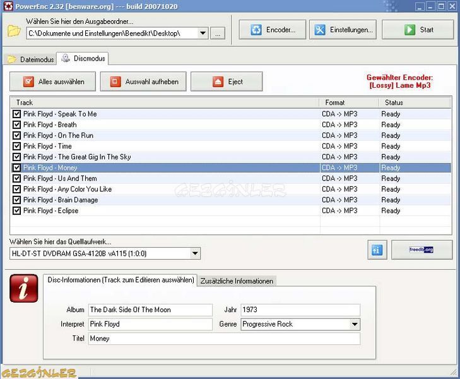The height and width of the screenshot is (379, 460).
Task: Click the PowerEnc app icon in title bar
Action: 8,6
